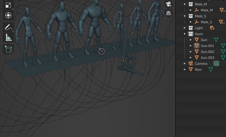
Task: Expand the Light collection
Action: pyautogui.click(x=185, y=28)
